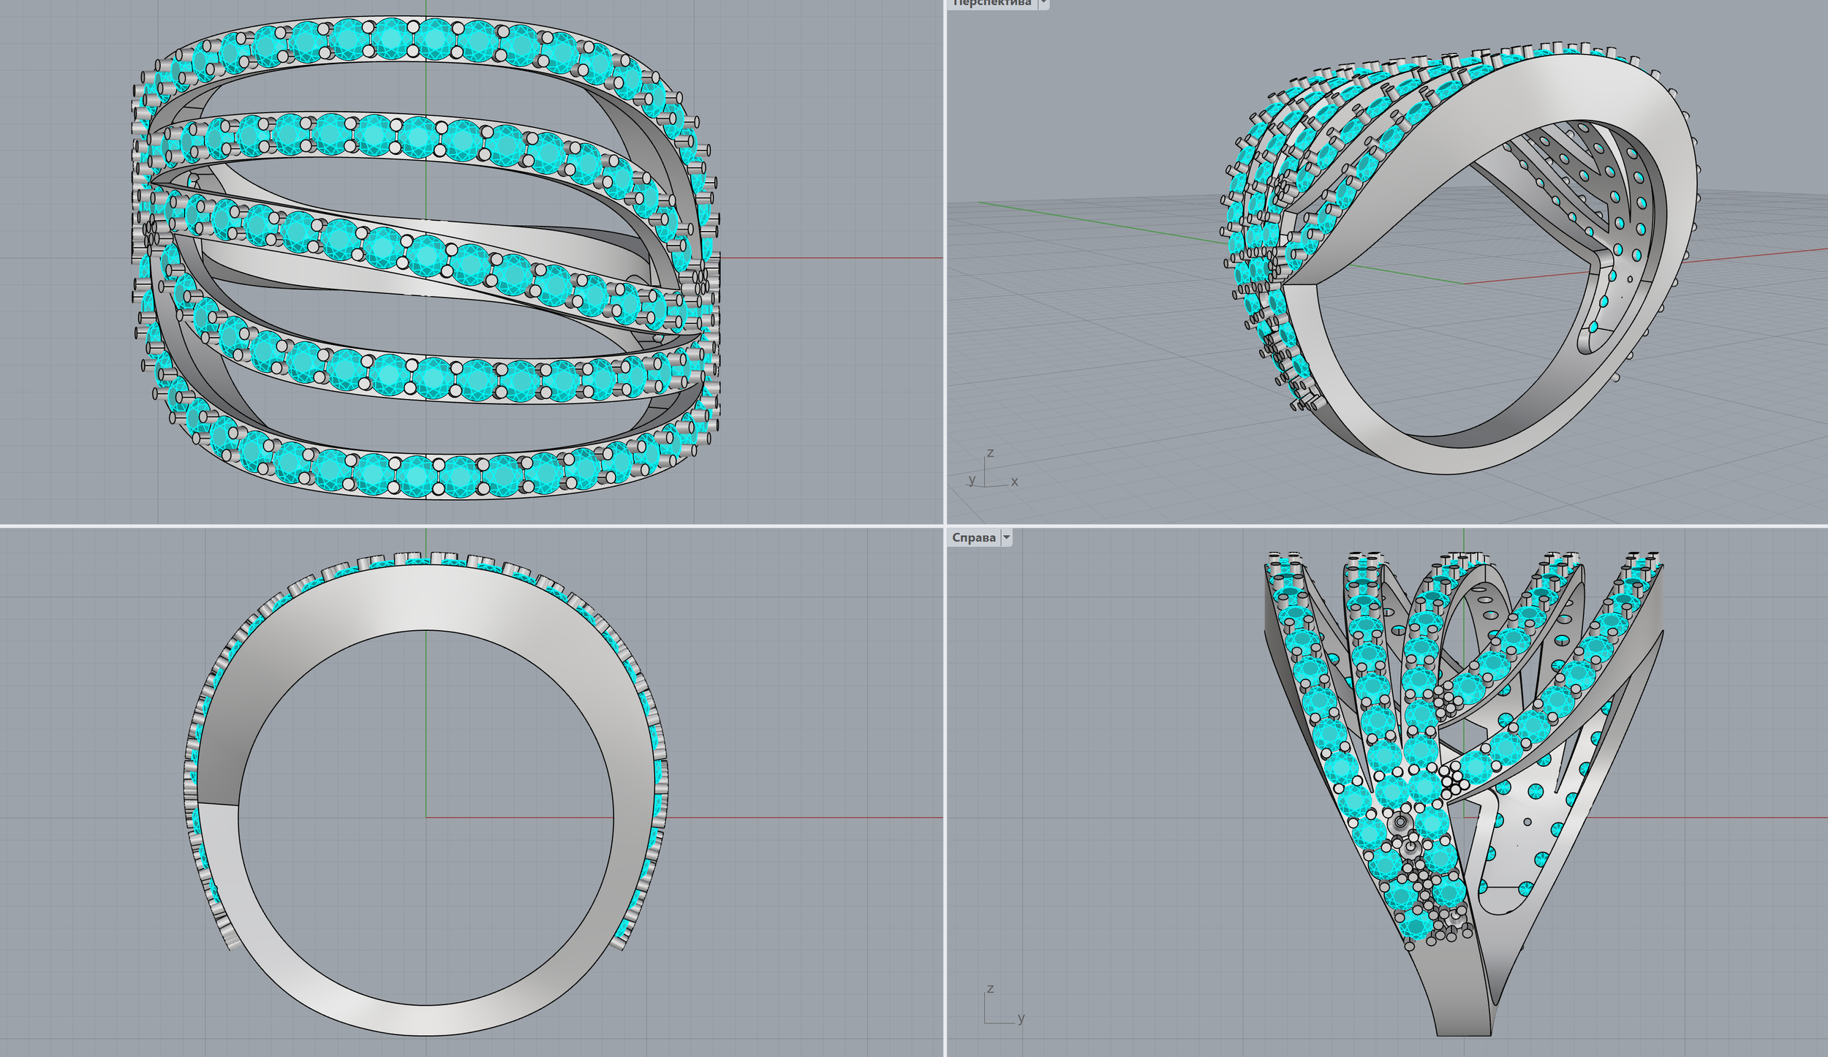
Task: Open the Перспектива viewport dropdown arrow
Action: pos(1043,4)
